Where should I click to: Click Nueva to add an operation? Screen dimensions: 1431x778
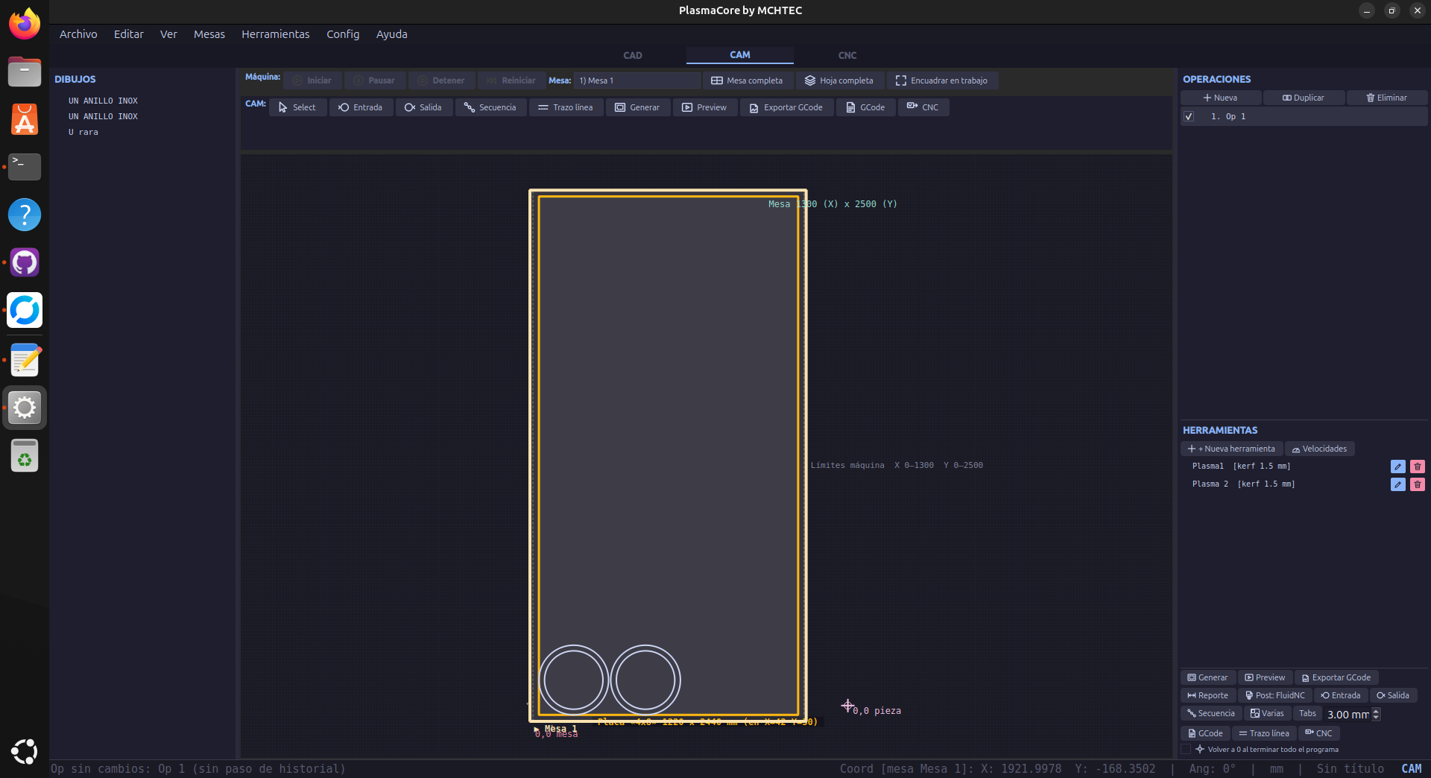point(1221,98)
